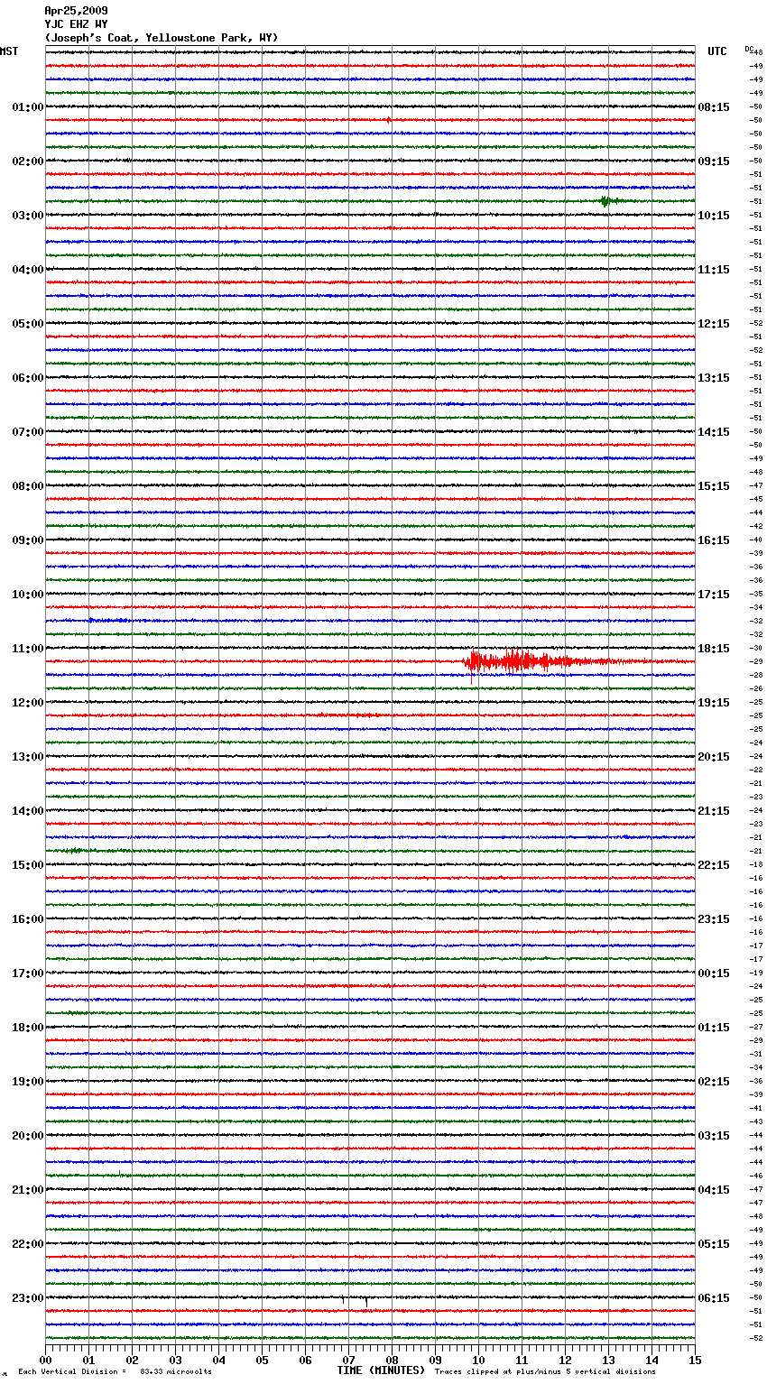Image resolution: width=767 pixels, height=1384 pixels.
Task: Click the 22:15 UTC time label
Action: pos(714,865)
